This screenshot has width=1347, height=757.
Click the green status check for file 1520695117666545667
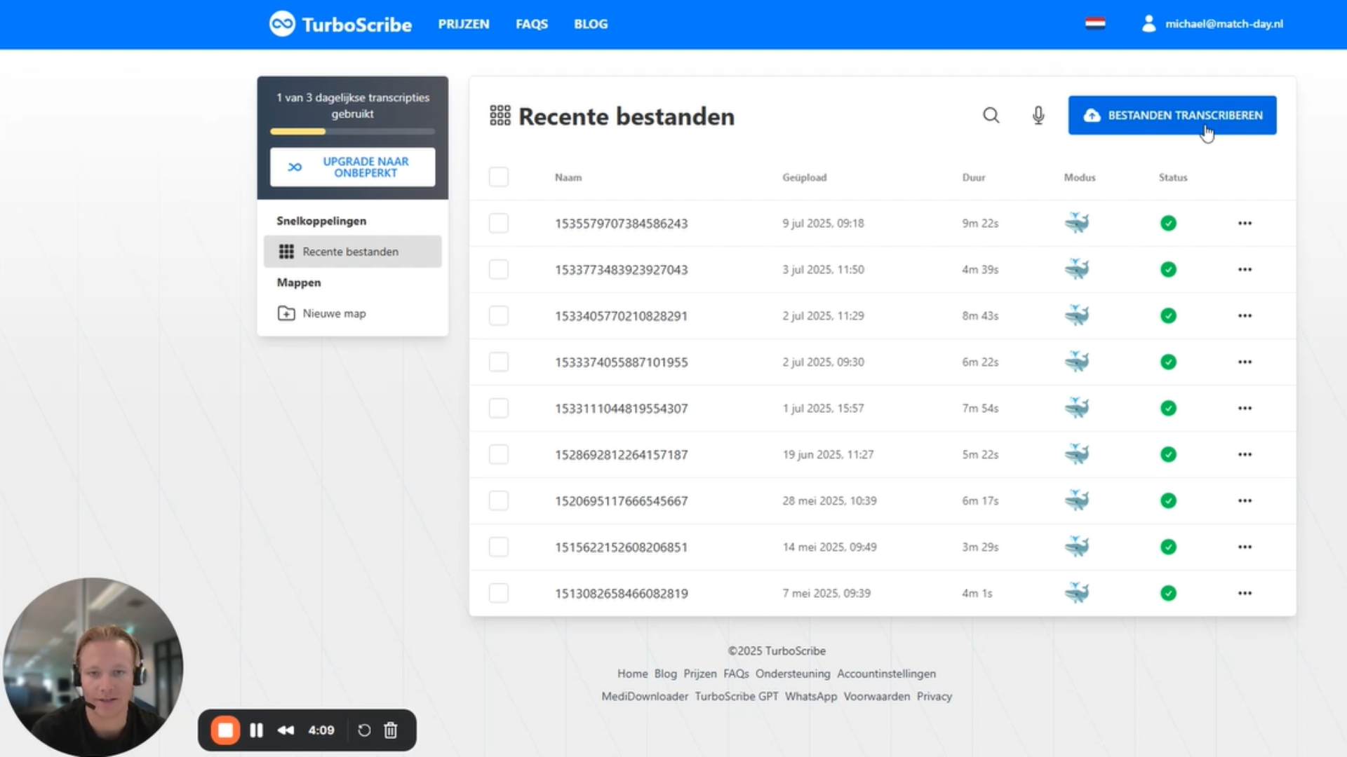click(x=1168, y=500)
